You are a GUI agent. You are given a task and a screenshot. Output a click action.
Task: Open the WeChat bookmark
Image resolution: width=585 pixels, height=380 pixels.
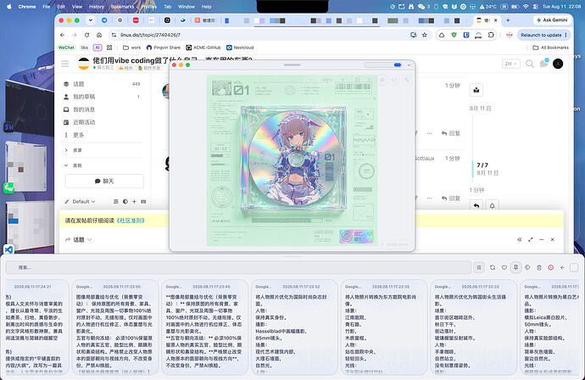[x=66, y=47]
